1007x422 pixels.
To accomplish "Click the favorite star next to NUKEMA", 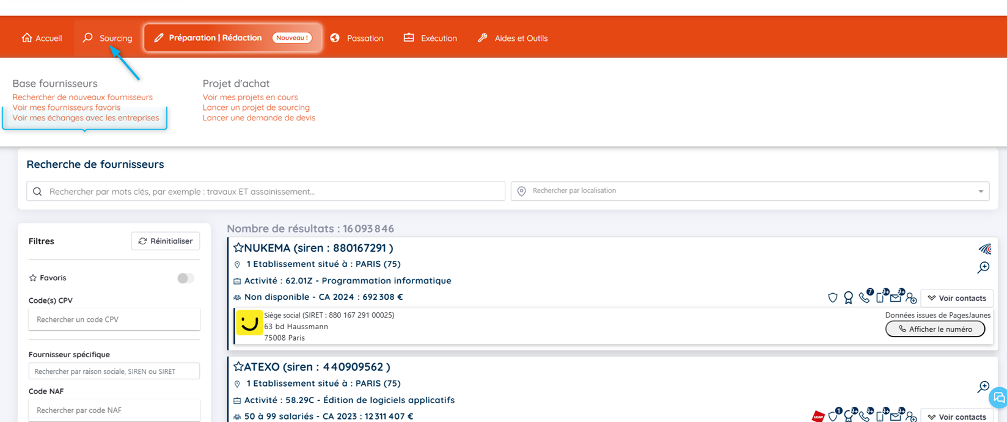I will (x=238, y=248).
